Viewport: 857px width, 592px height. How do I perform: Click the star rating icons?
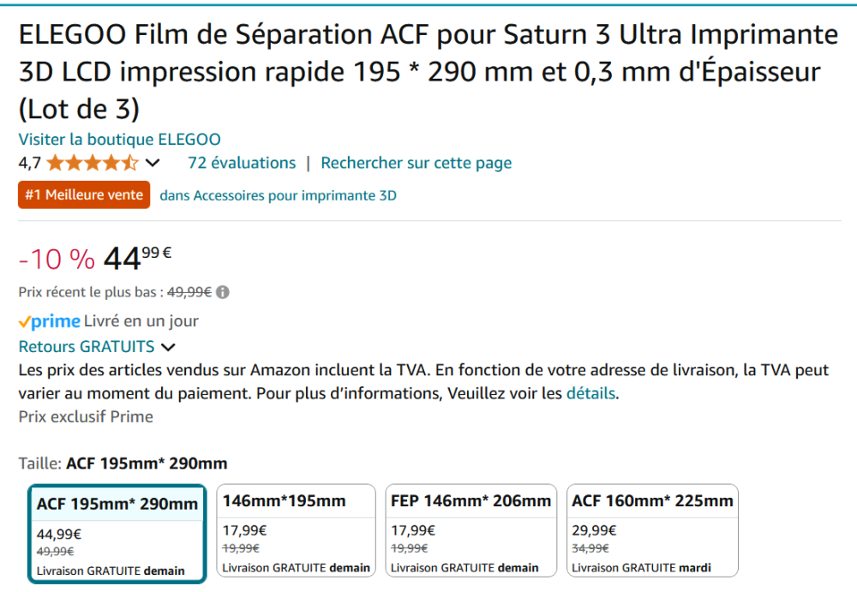pyautogui.click(x=93, y=163)
